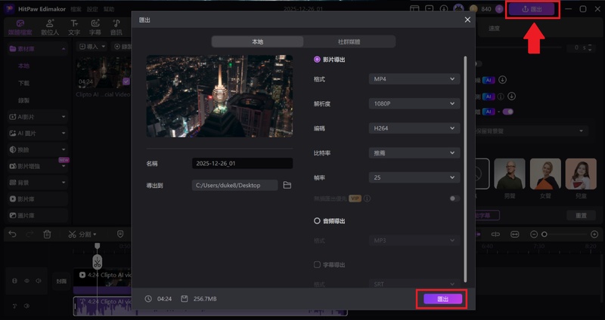Expand the AI 圖片 sidebar section
This screenshot has width=605, height=320.
click(37, 134)
